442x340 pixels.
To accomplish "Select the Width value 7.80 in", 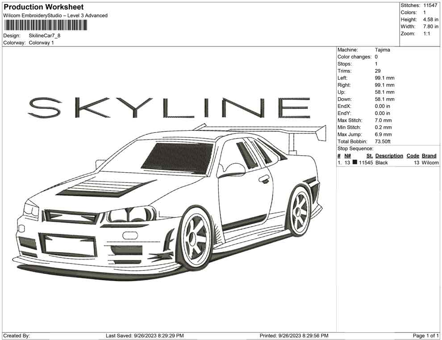I will [430, 26].
